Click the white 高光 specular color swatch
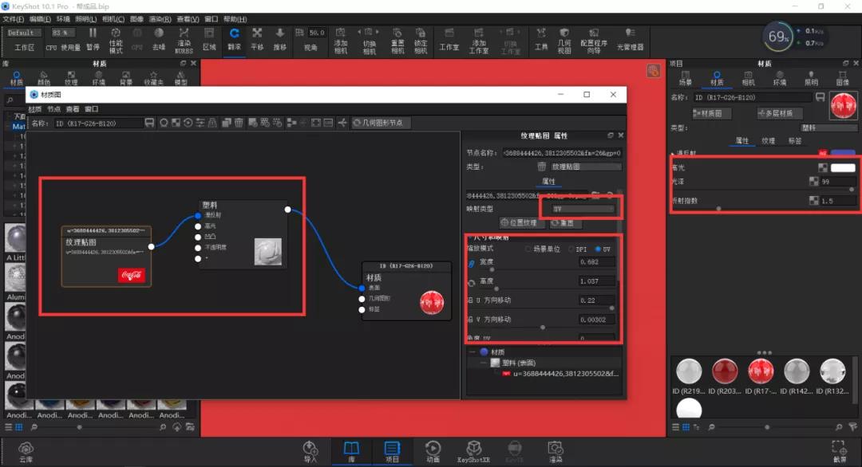Image resolution: width=862 pixels, height=467 pixels. click(x=843, y=168)
